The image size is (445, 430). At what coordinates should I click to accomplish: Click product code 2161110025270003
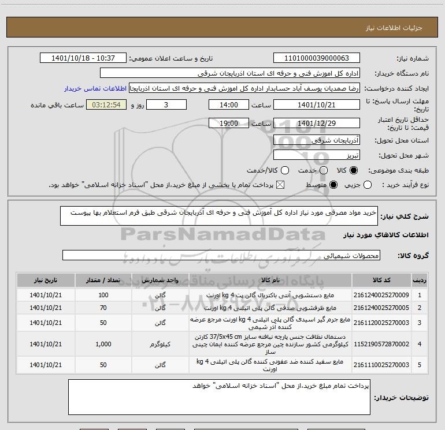coord(381,365)
